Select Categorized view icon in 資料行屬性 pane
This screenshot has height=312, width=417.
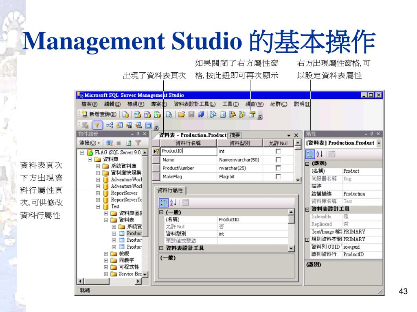(x=163, y=203)
